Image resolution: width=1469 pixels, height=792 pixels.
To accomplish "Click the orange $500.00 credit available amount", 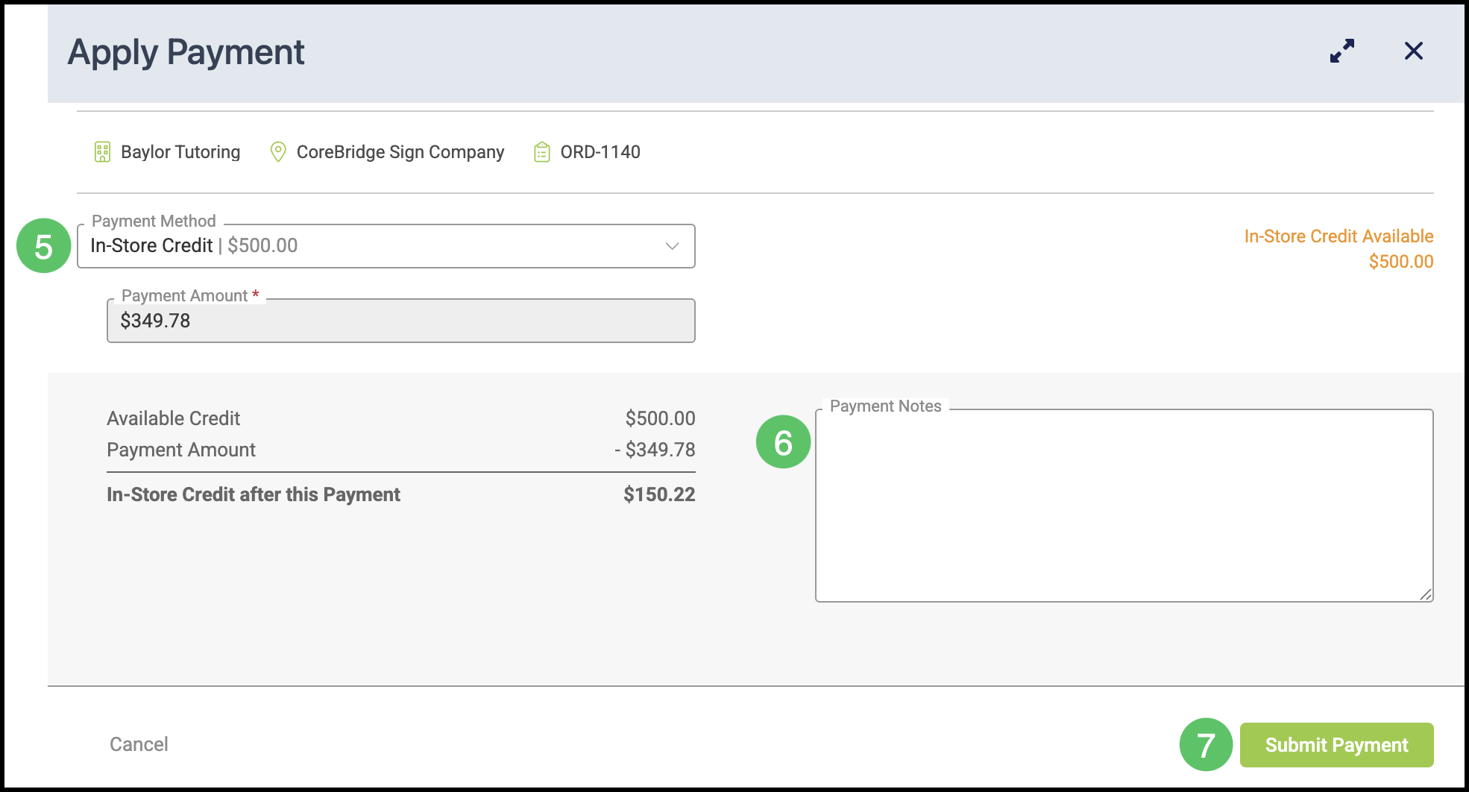I will [x=1401, y=262].
